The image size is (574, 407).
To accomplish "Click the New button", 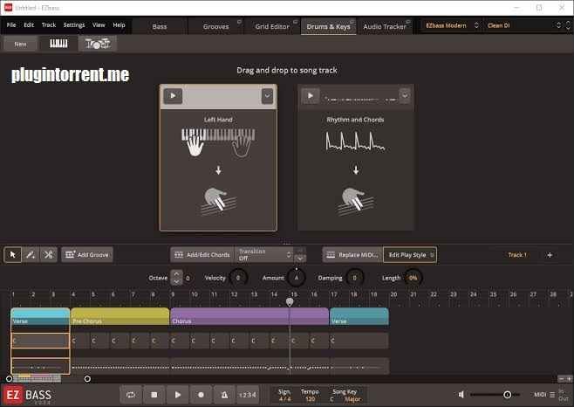I will pyautogui.click(x=21, y=44).
